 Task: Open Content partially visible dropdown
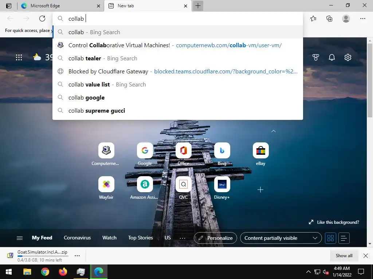(x=281, y=238)
